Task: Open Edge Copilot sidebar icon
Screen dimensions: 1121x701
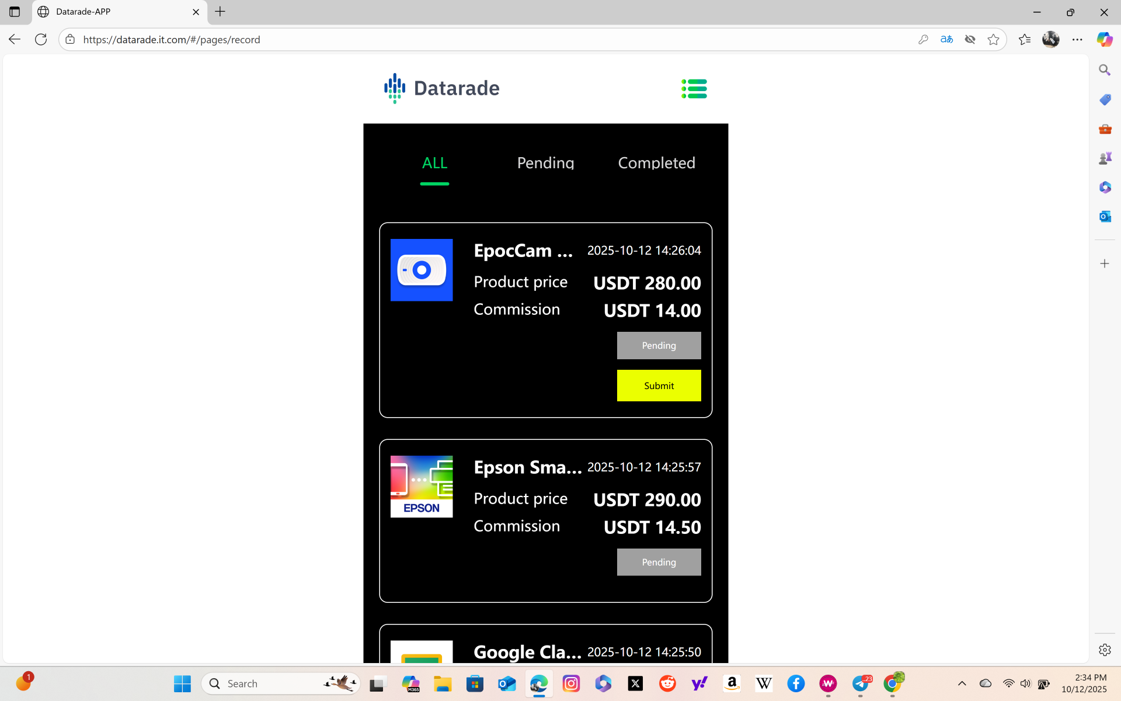Action: click(x=1104, y=40)
